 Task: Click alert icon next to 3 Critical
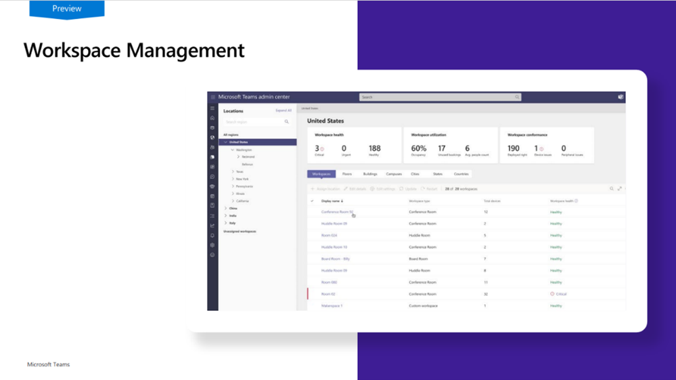(322, 149)
